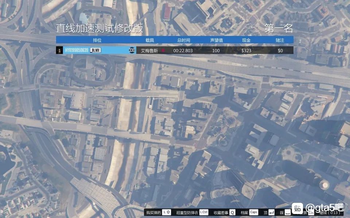The width and height of the screenshot is (350, 218).
Task: Click the L Ctrl key icon
Action: (x=203, y=212)
